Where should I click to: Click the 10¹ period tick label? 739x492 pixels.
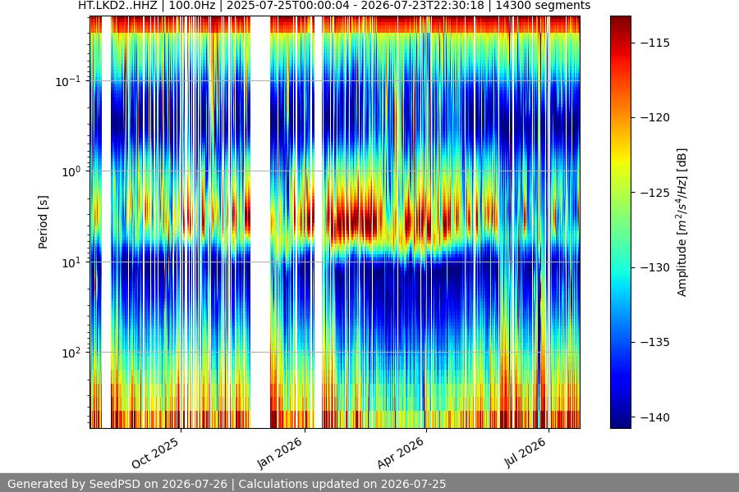pyautogui.click(x=71, y=262)
